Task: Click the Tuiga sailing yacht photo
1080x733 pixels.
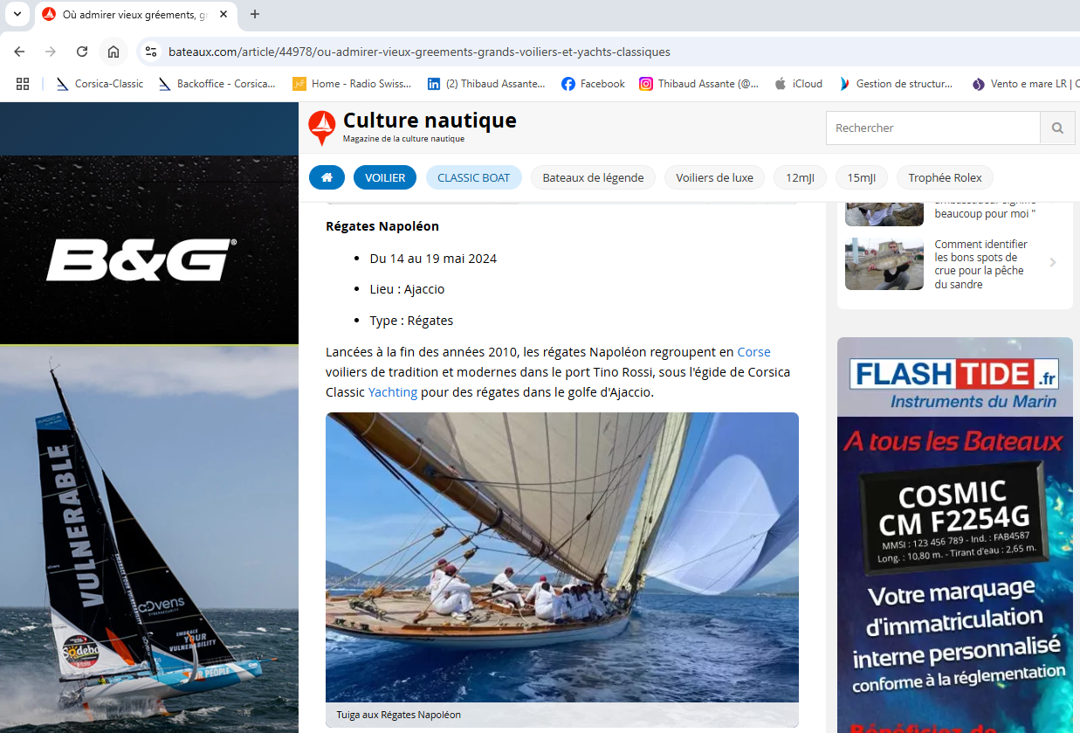Action: (561, 557)
